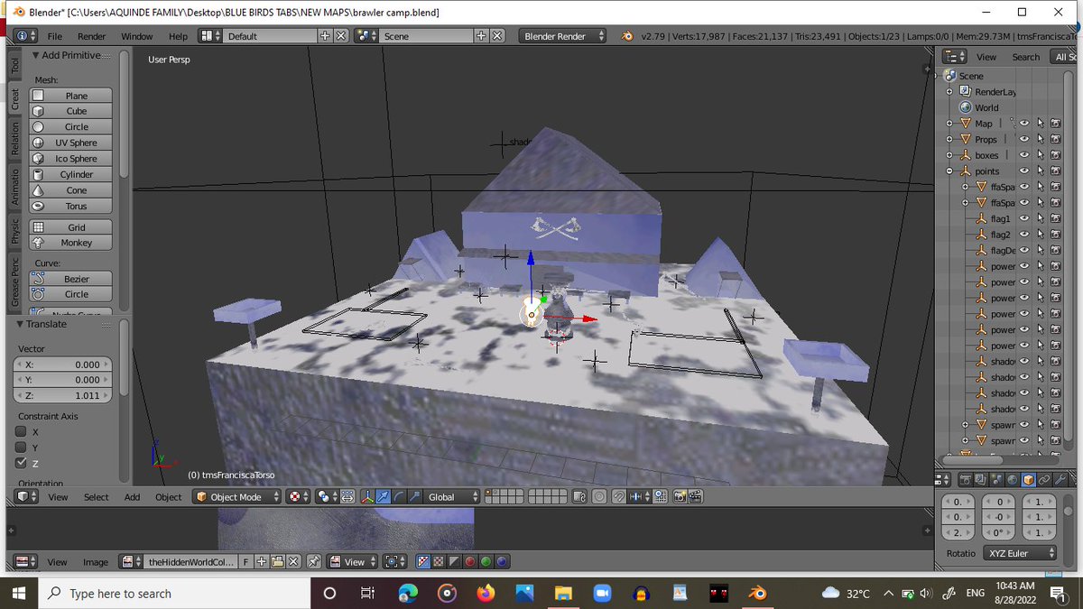This screenshot has width=1083, height=609.
Task: Pin the image in the UV editor
Action: 313,562
